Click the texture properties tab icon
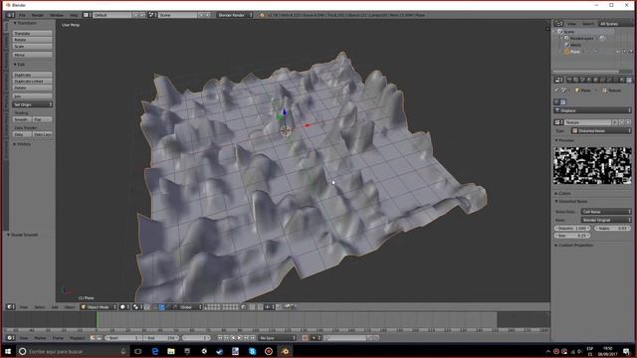 click(x=629, y=80)
